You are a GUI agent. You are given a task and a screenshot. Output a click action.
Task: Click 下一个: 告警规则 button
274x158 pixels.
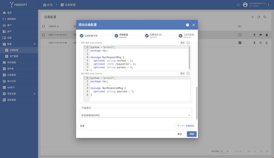click(x=186, y=126)
